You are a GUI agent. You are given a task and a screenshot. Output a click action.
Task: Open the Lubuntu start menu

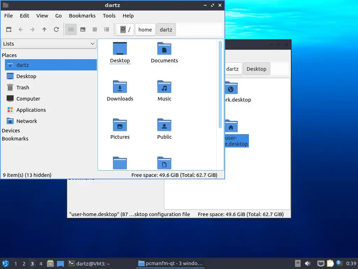[x=6, y=263]
